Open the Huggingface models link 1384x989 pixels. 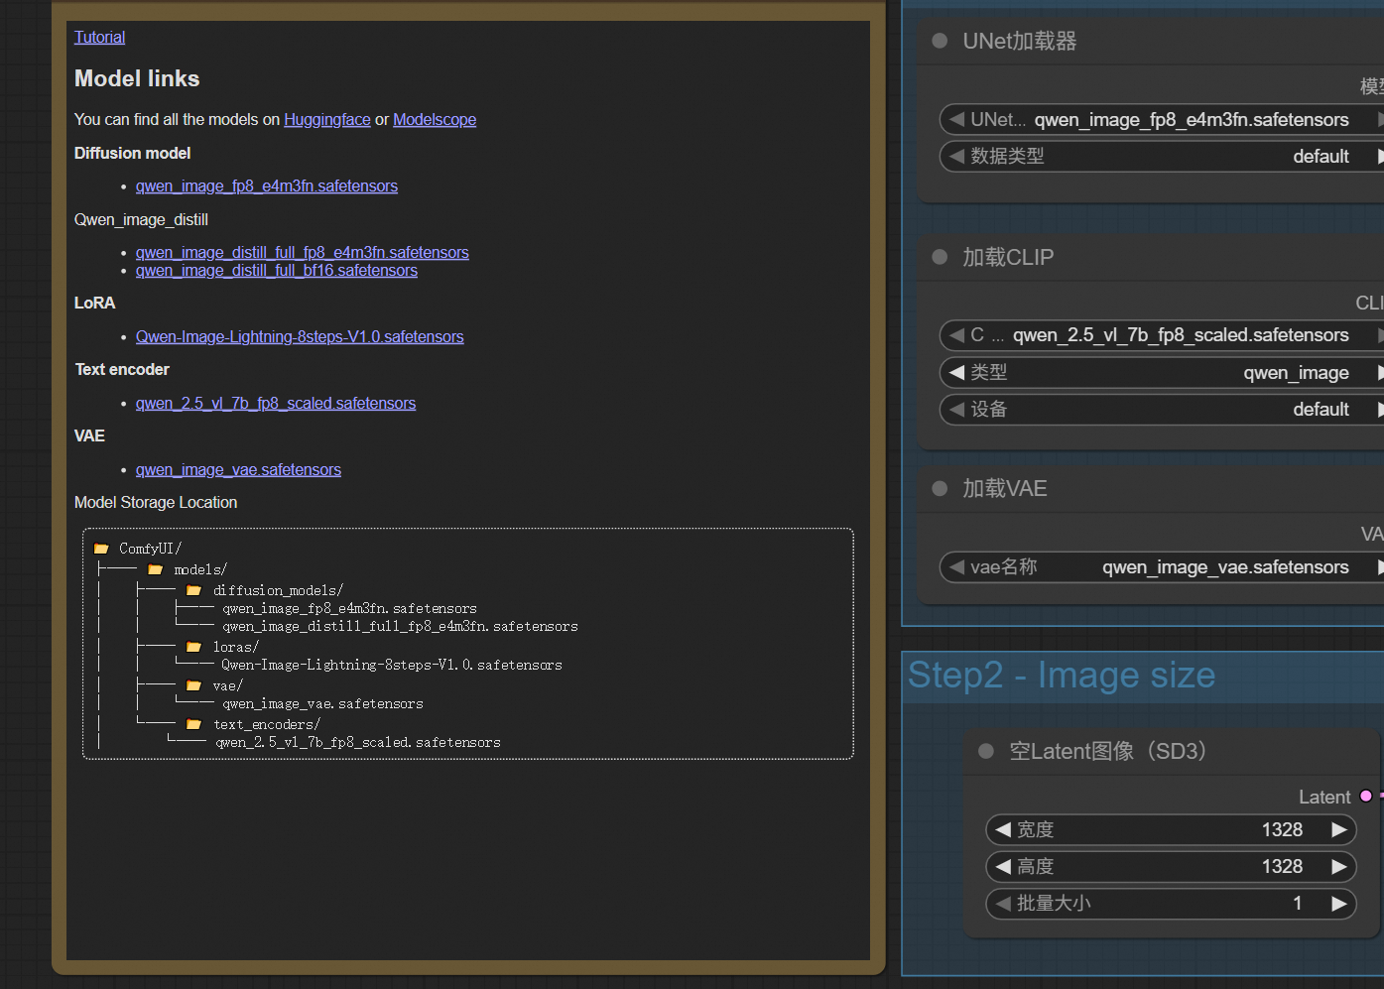point(326,119)
